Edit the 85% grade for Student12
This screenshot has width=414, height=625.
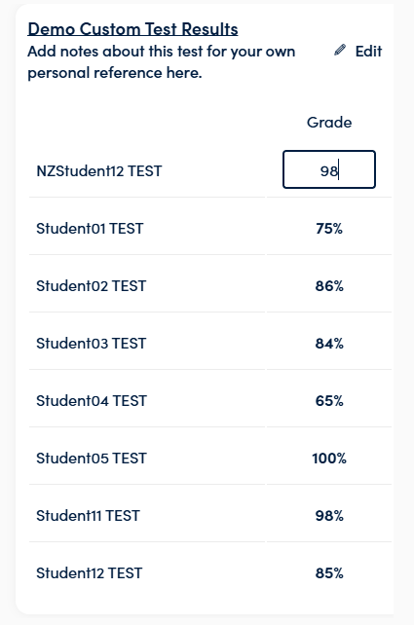pos(329,572)
